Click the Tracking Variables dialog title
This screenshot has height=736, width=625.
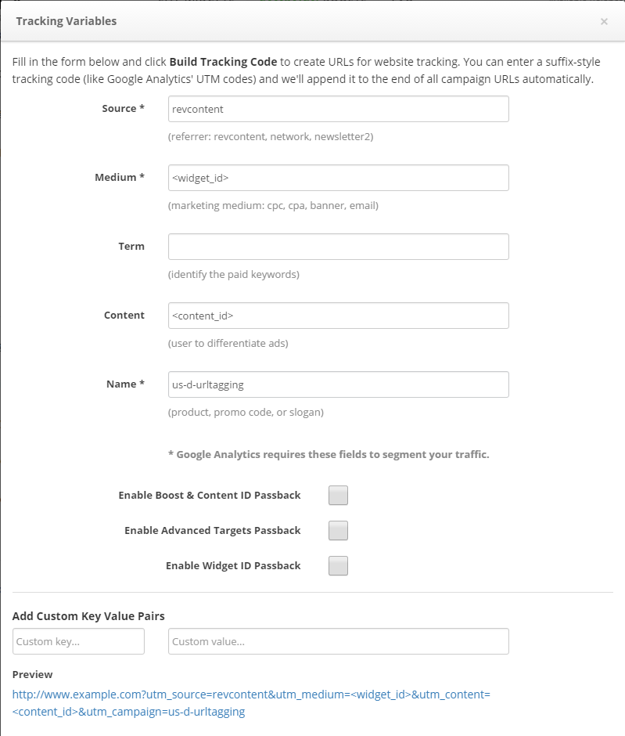point(66,21)
